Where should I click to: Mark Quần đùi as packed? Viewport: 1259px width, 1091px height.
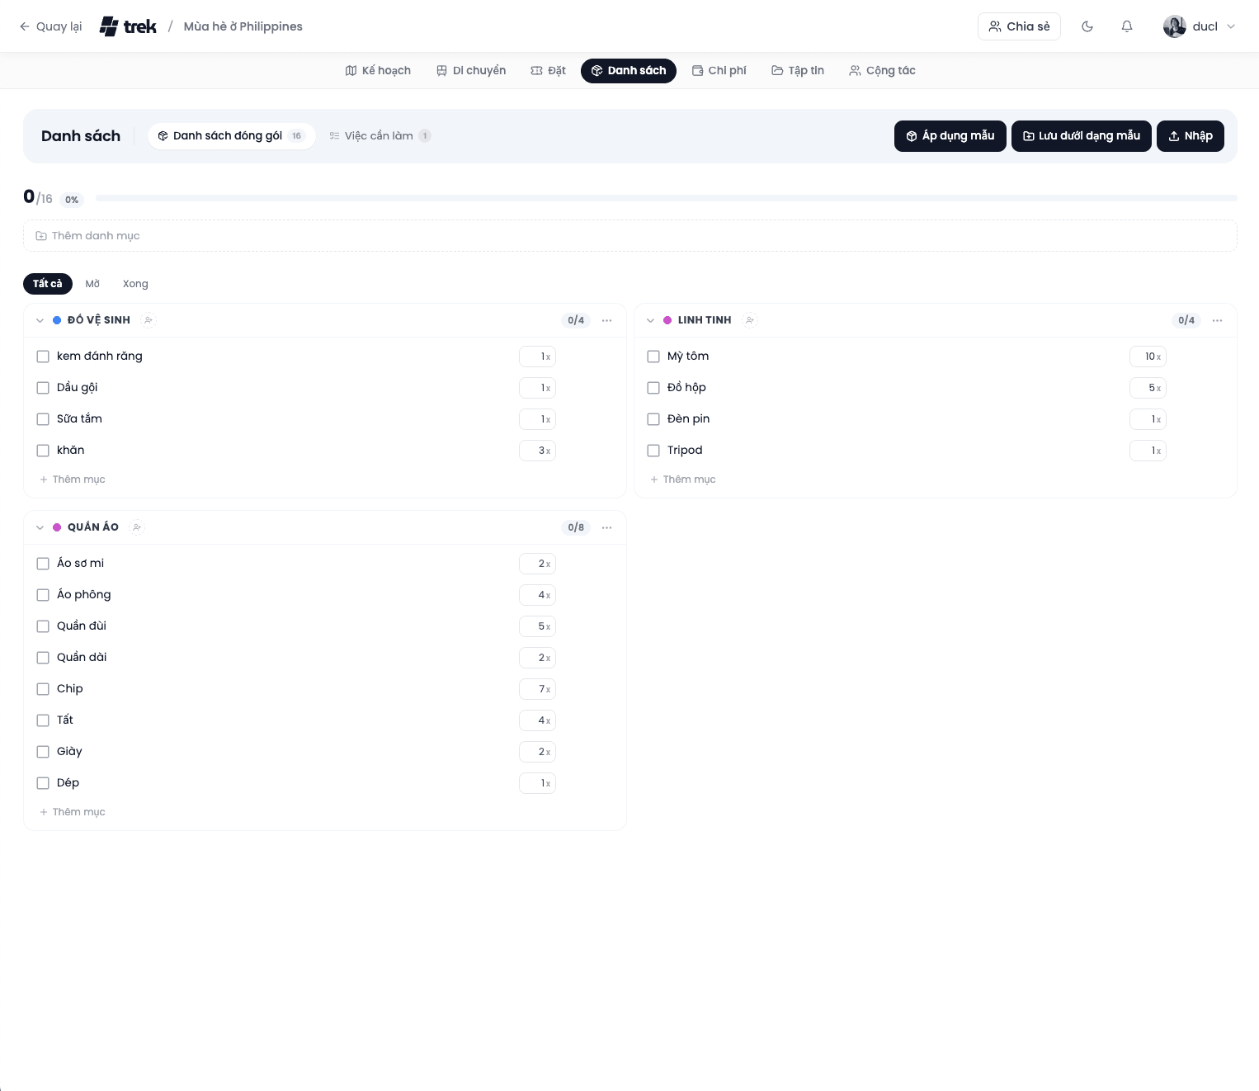tap(43, 626)
